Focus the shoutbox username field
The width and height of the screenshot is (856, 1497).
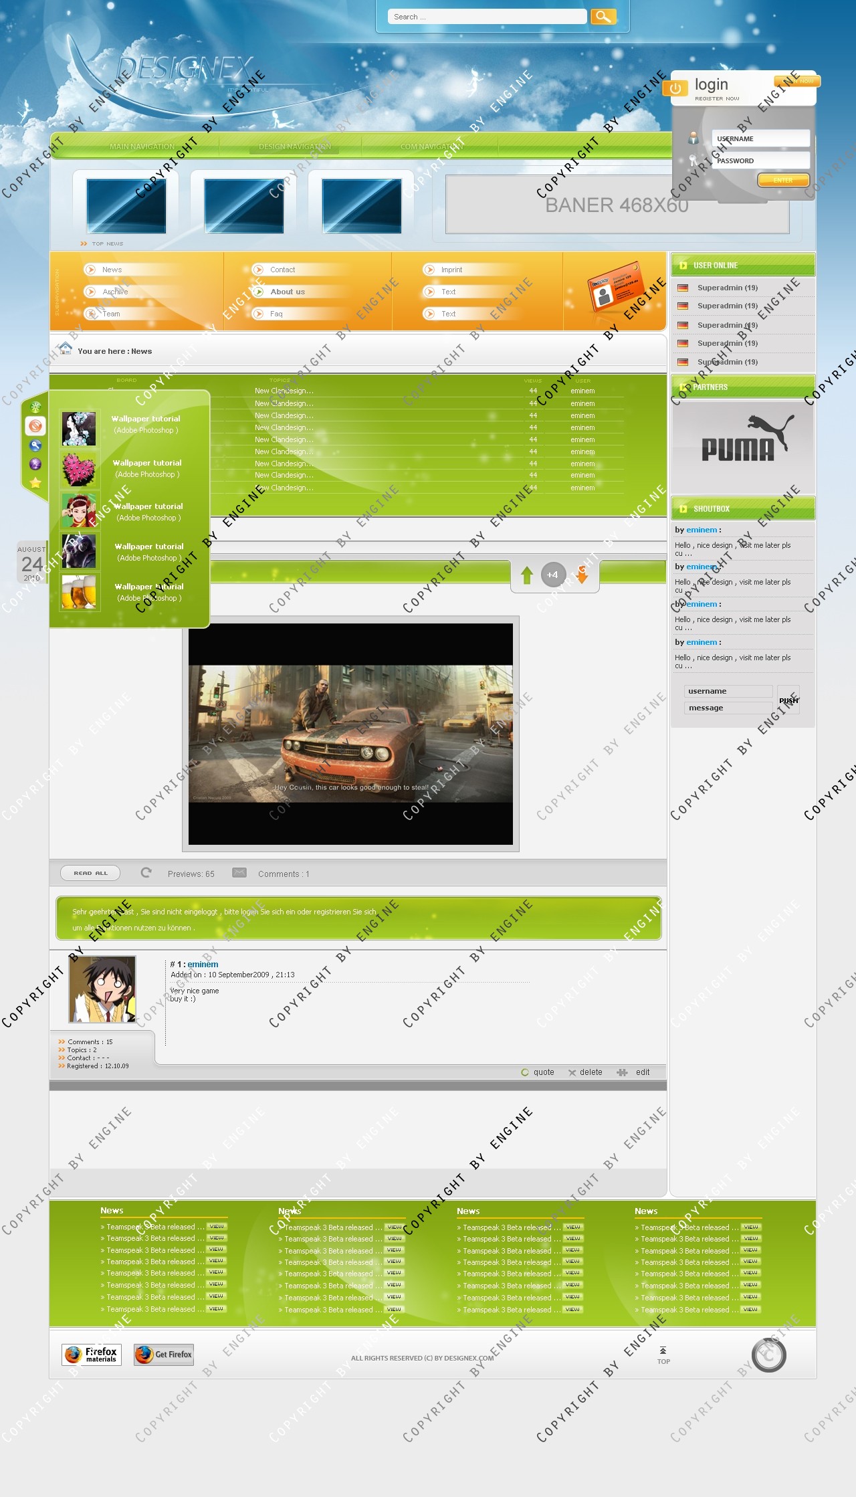point(729,691)
